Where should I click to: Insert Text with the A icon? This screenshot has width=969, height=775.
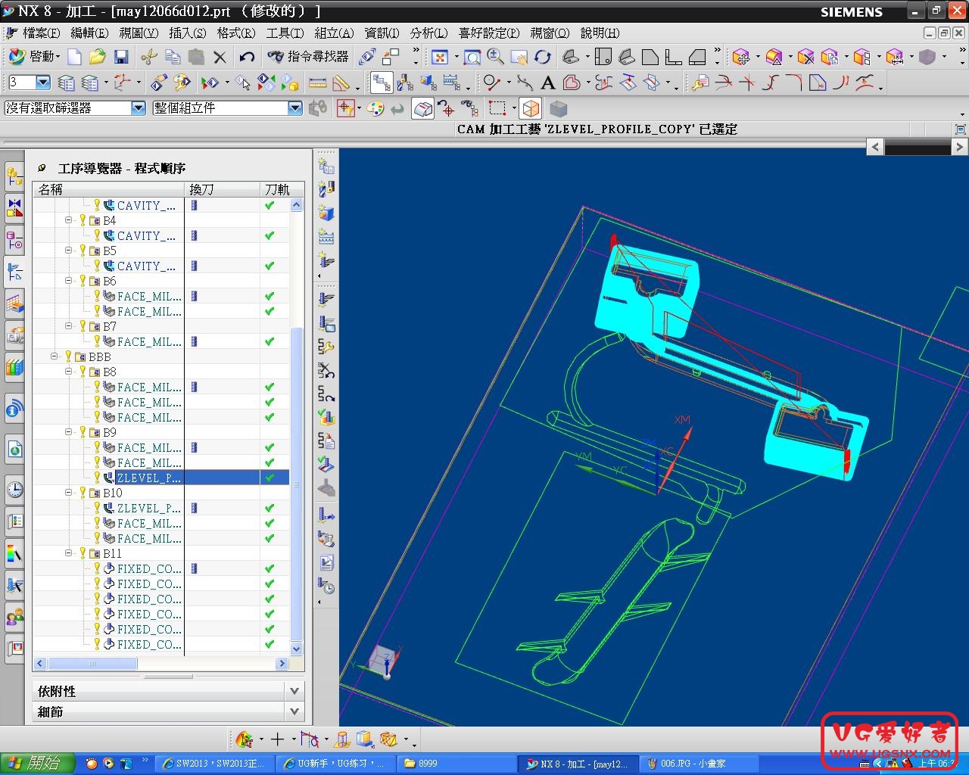coord(548,82)
